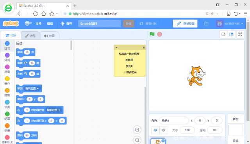Switch to the Costumes tab
Image resolution: width=250 pixels, height=144 pixels.
pos(30,36)
